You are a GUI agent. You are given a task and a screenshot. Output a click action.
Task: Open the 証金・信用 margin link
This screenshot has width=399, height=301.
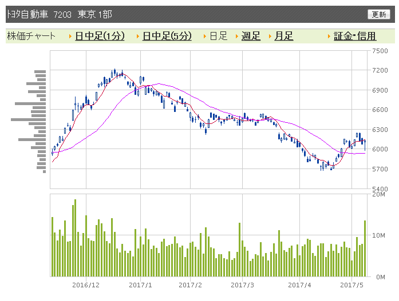pyautogui.click(x=355, y=36)
